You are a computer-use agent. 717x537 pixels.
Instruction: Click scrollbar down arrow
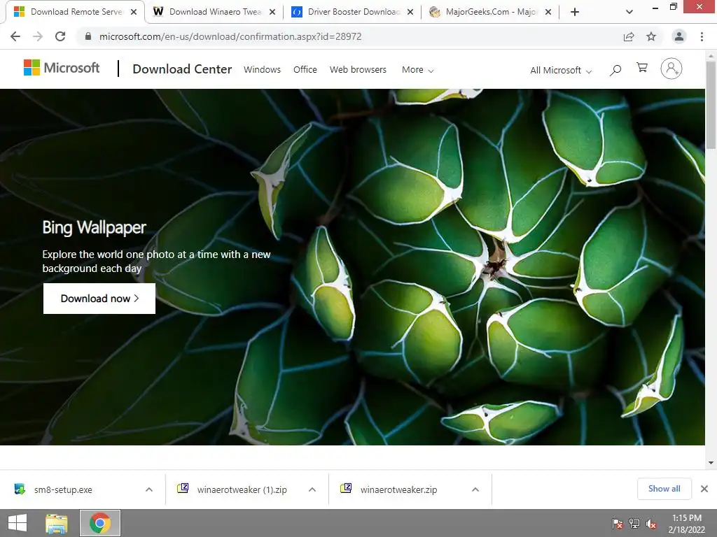coord(711,463)
